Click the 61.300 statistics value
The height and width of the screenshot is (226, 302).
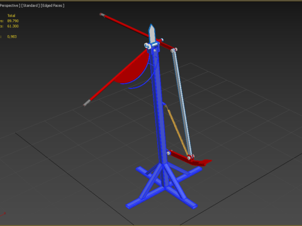pos(13,26)
